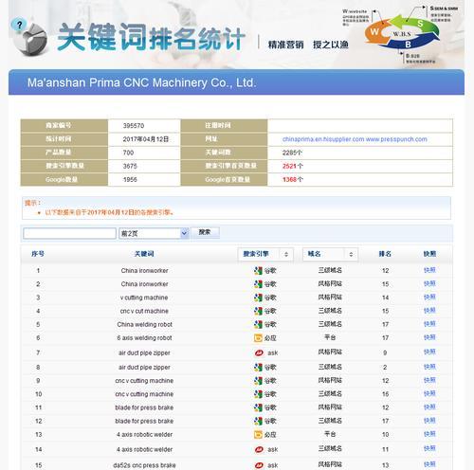
Task: Click keyword China ironworker in row 1
Action: [x=144, y=271]
